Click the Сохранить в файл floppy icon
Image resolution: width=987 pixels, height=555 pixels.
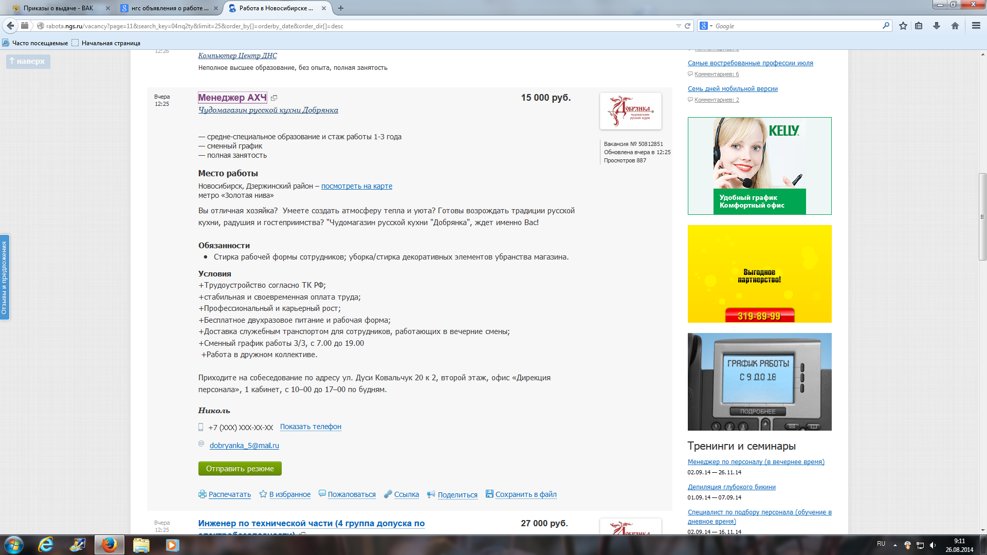coord(489,494)
